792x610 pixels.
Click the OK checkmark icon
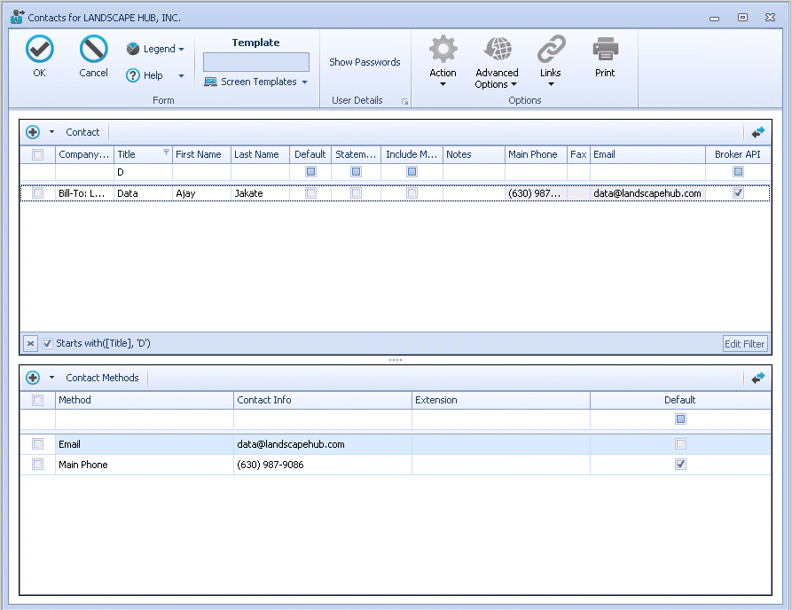click(39, 50)
